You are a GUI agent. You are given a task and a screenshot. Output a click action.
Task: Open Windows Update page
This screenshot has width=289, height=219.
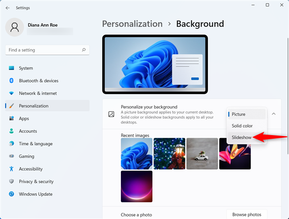[x=47, y=194]
